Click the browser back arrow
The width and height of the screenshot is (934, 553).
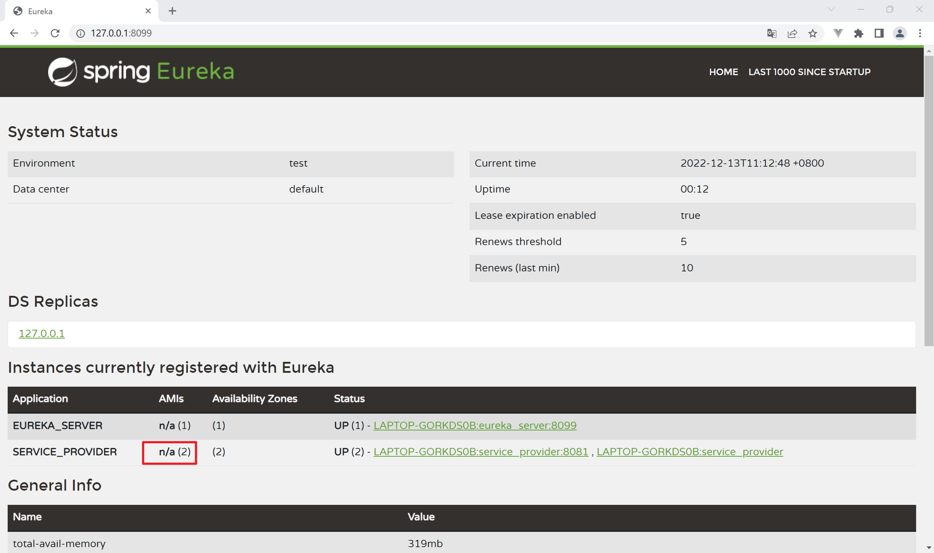click(x=14, y=33)
